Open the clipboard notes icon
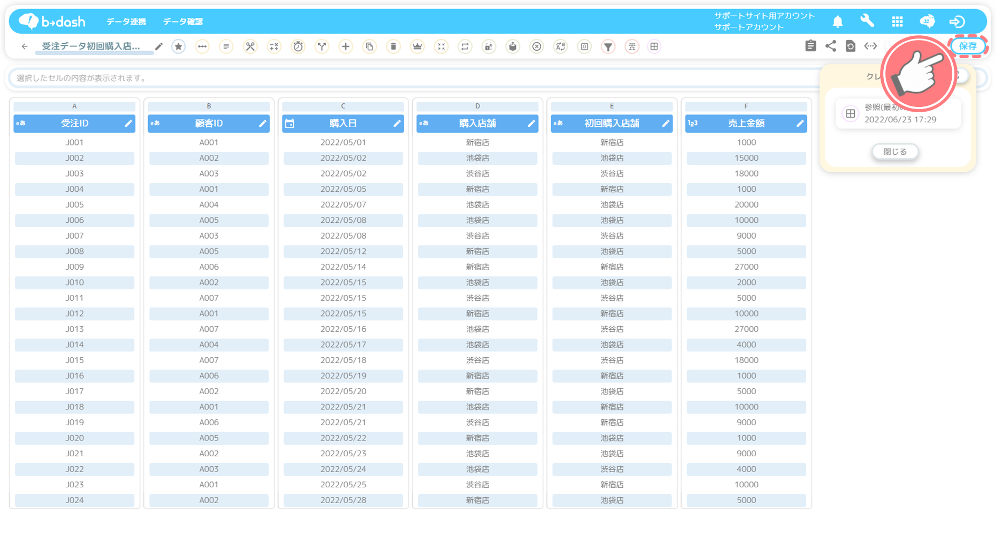996x560 pixels. pos(811,46)
